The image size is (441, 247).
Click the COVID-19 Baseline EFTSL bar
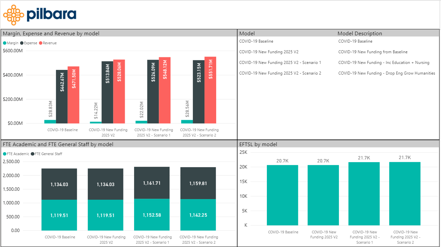(x=283, y=195)
